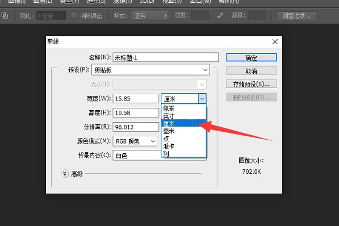Screen dimensions: 339x226
Task: Select 厘米 from the unit list
Action: (184, 123)
